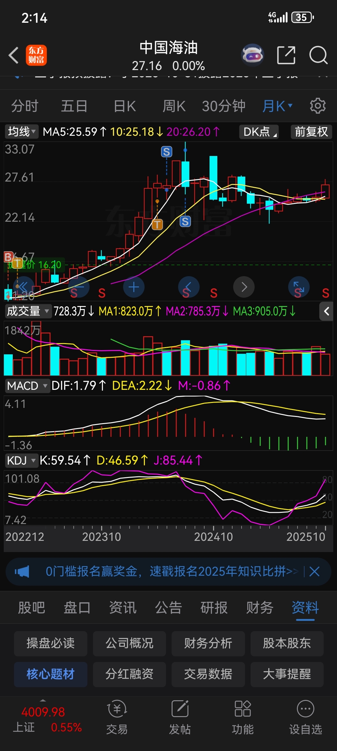Tap the 公司概况 button
Viewport: 337px width, 751px height.
point(129,643)
